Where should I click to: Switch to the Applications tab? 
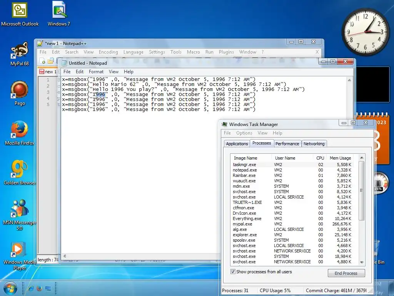click(237, 144)
